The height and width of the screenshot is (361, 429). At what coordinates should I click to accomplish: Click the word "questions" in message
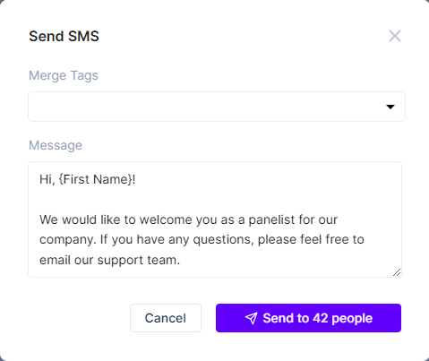(222, 240)
